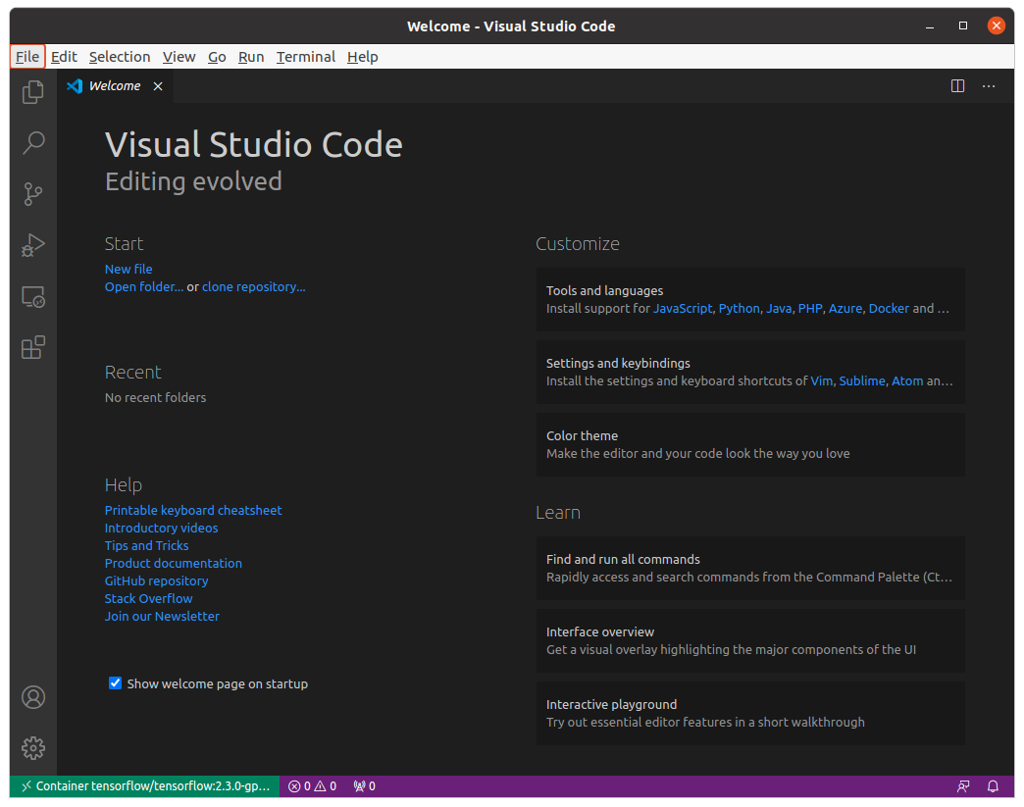Click the remote Container tensorflow status indicator
Image resolution: width=1024 pixels, height=807 pixels.
145,786
